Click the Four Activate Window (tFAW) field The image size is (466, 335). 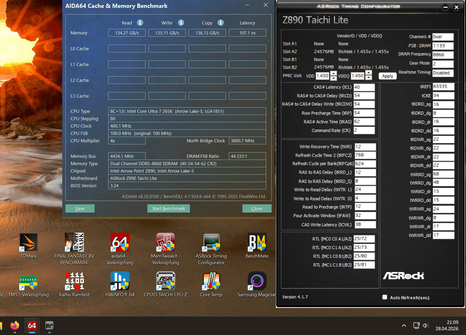pos(365,215)
